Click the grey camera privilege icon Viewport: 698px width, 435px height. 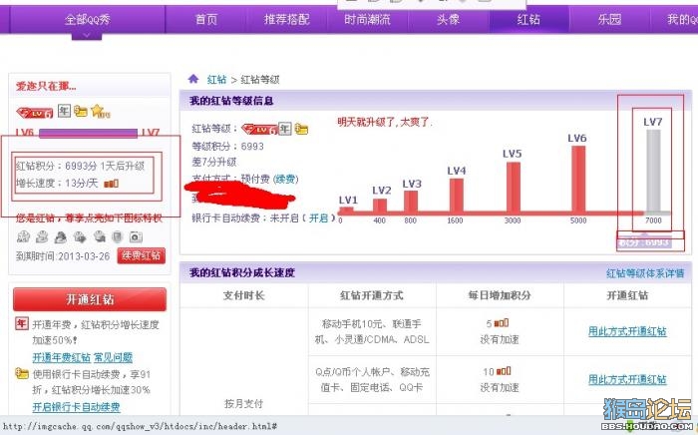coord(136,236)
